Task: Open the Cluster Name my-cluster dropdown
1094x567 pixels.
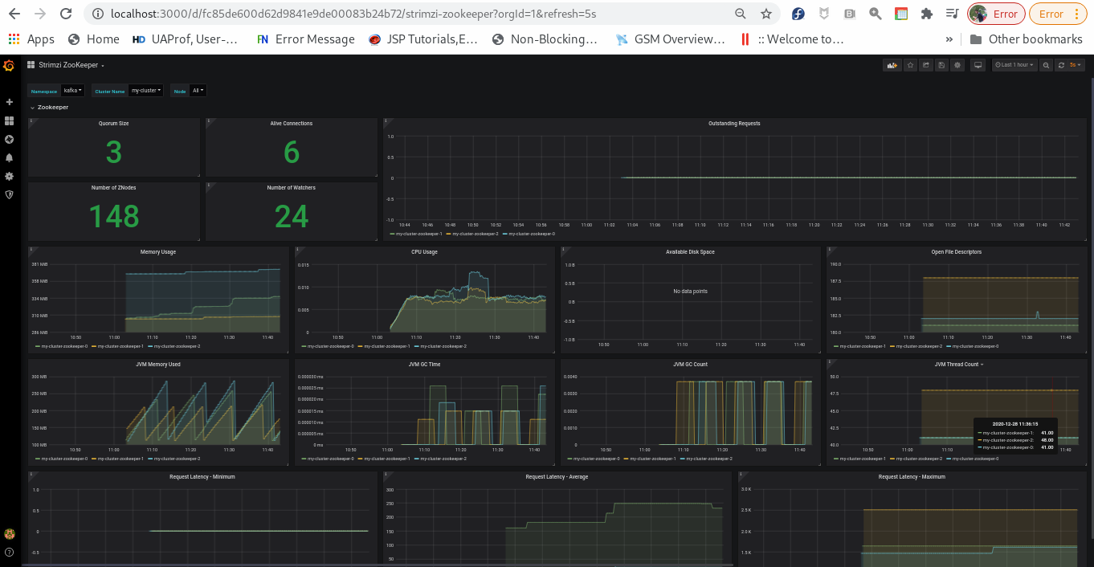Action: (x=145, y=91)
